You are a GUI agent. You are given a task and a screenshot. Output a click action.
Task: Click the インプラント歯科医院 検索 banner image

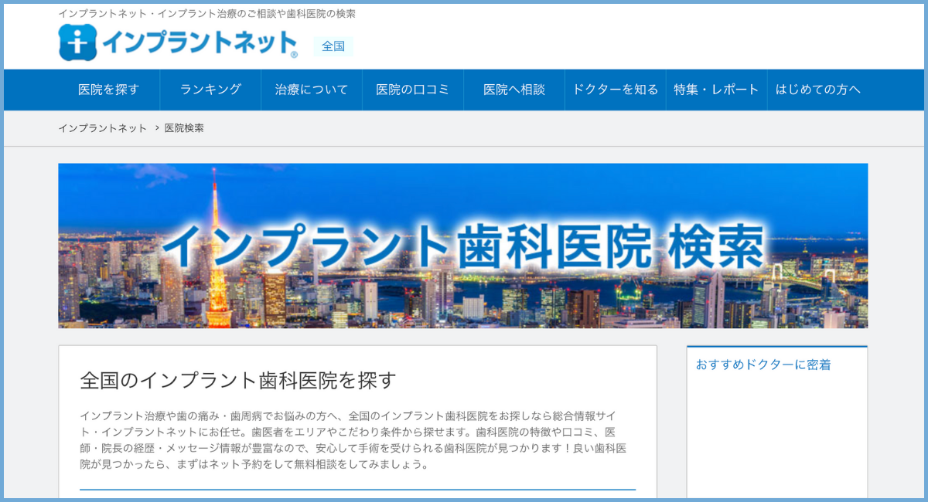point(462,246)
